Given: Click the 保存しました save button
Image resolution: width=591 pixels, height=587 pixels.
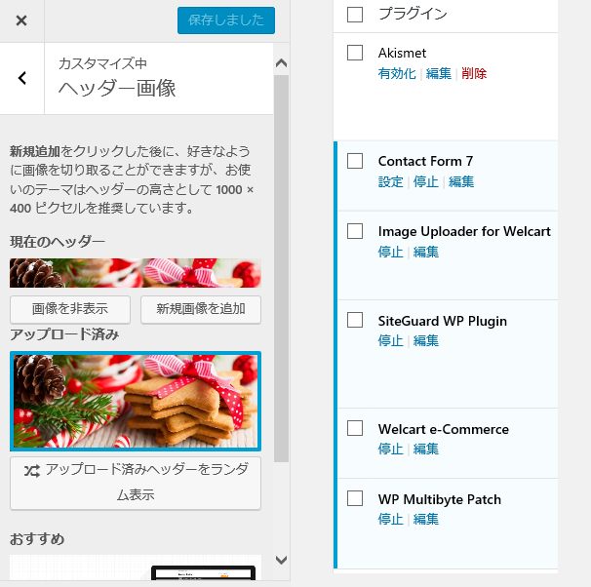Looking at the screenshot, I should click(x=226, y=20).
